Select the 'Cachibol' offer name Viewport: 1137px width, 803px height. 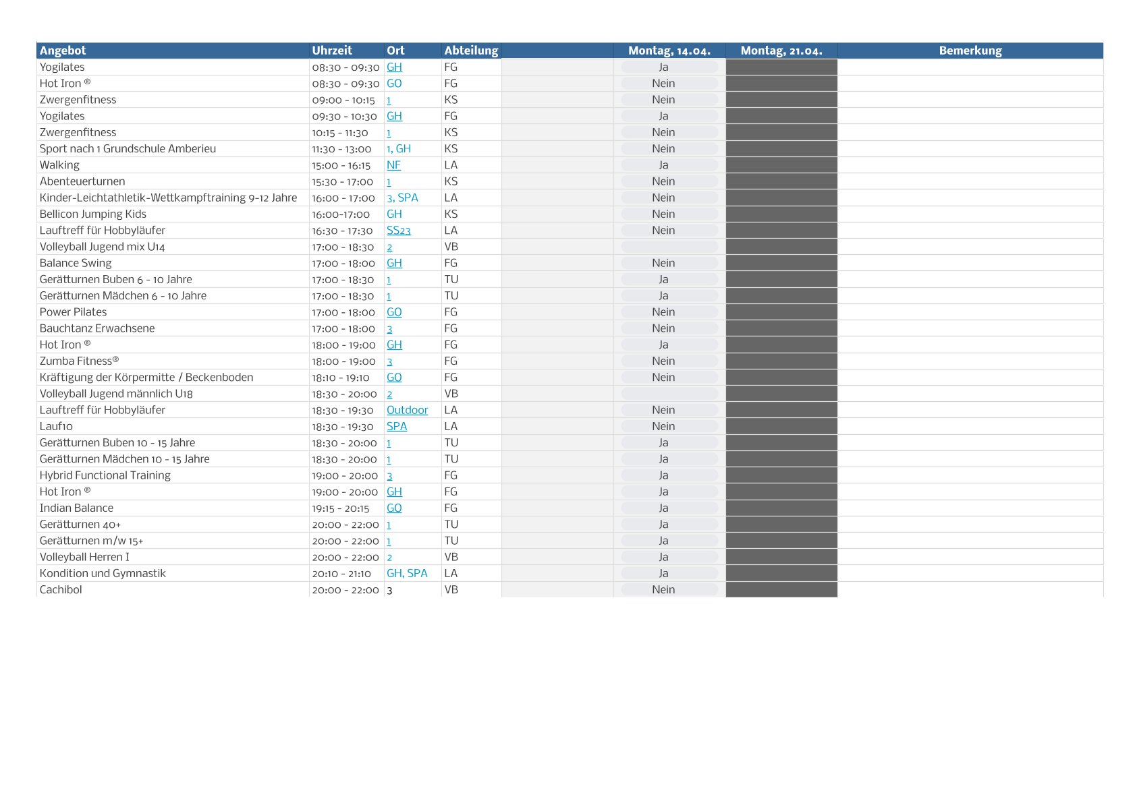coord(61,590)
